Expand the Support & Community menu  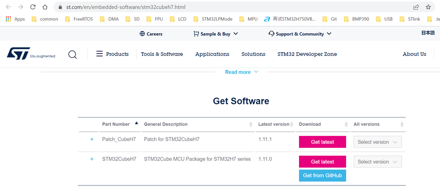[299, 34]
